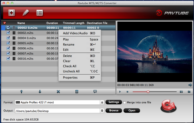
Task: Open format Settings button
Action: [x=113, y=102]
